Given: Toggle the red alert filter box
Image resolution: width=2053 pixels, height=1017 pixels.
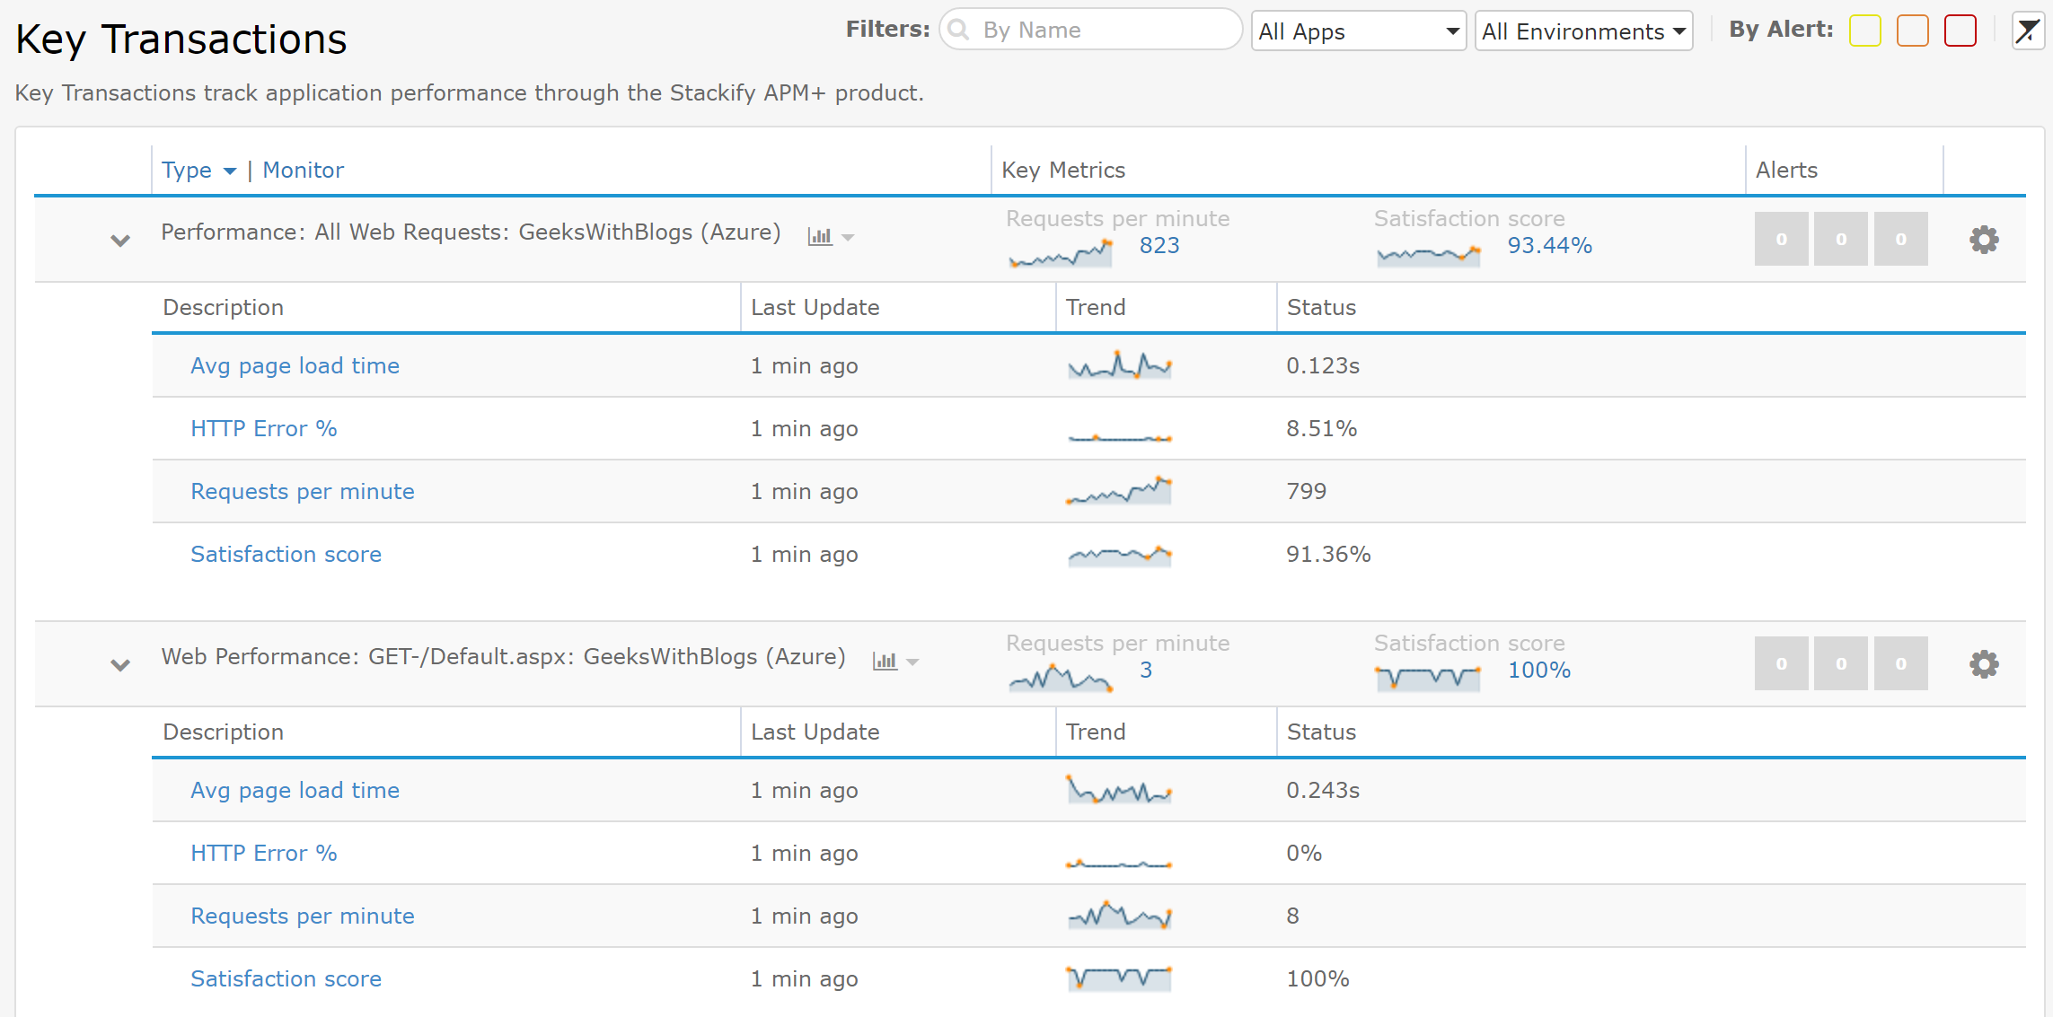Looking at the screenshot, I should [x=1960, y=31].
